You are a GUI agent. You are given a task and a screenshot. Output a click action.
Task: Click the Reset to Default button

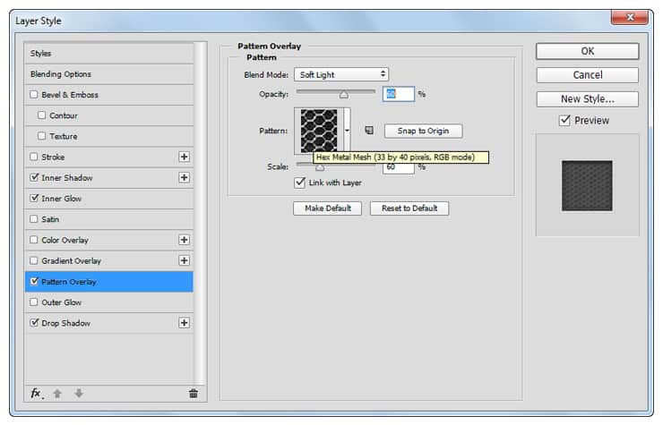click(409, 208)
